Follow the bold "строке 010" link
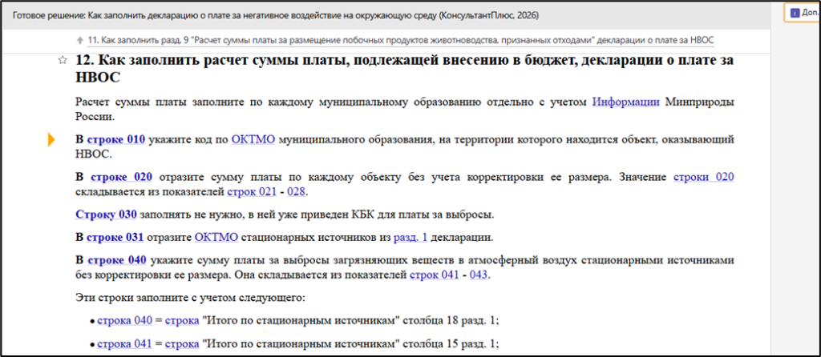Viewport: 821px width, 357px height. pos(115,139)
